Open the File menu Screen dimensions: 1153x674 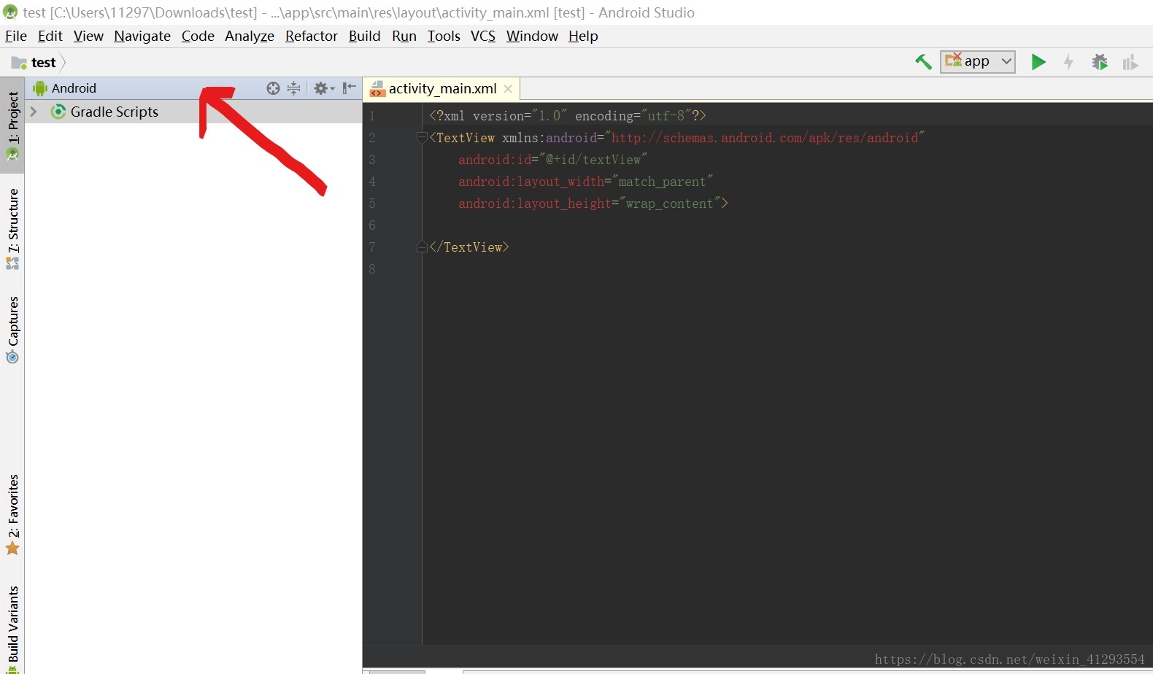point(16,36)
